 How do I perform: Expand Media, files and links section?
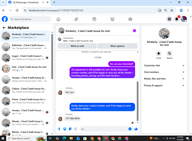pyautogui.click(x=164, y=79)
